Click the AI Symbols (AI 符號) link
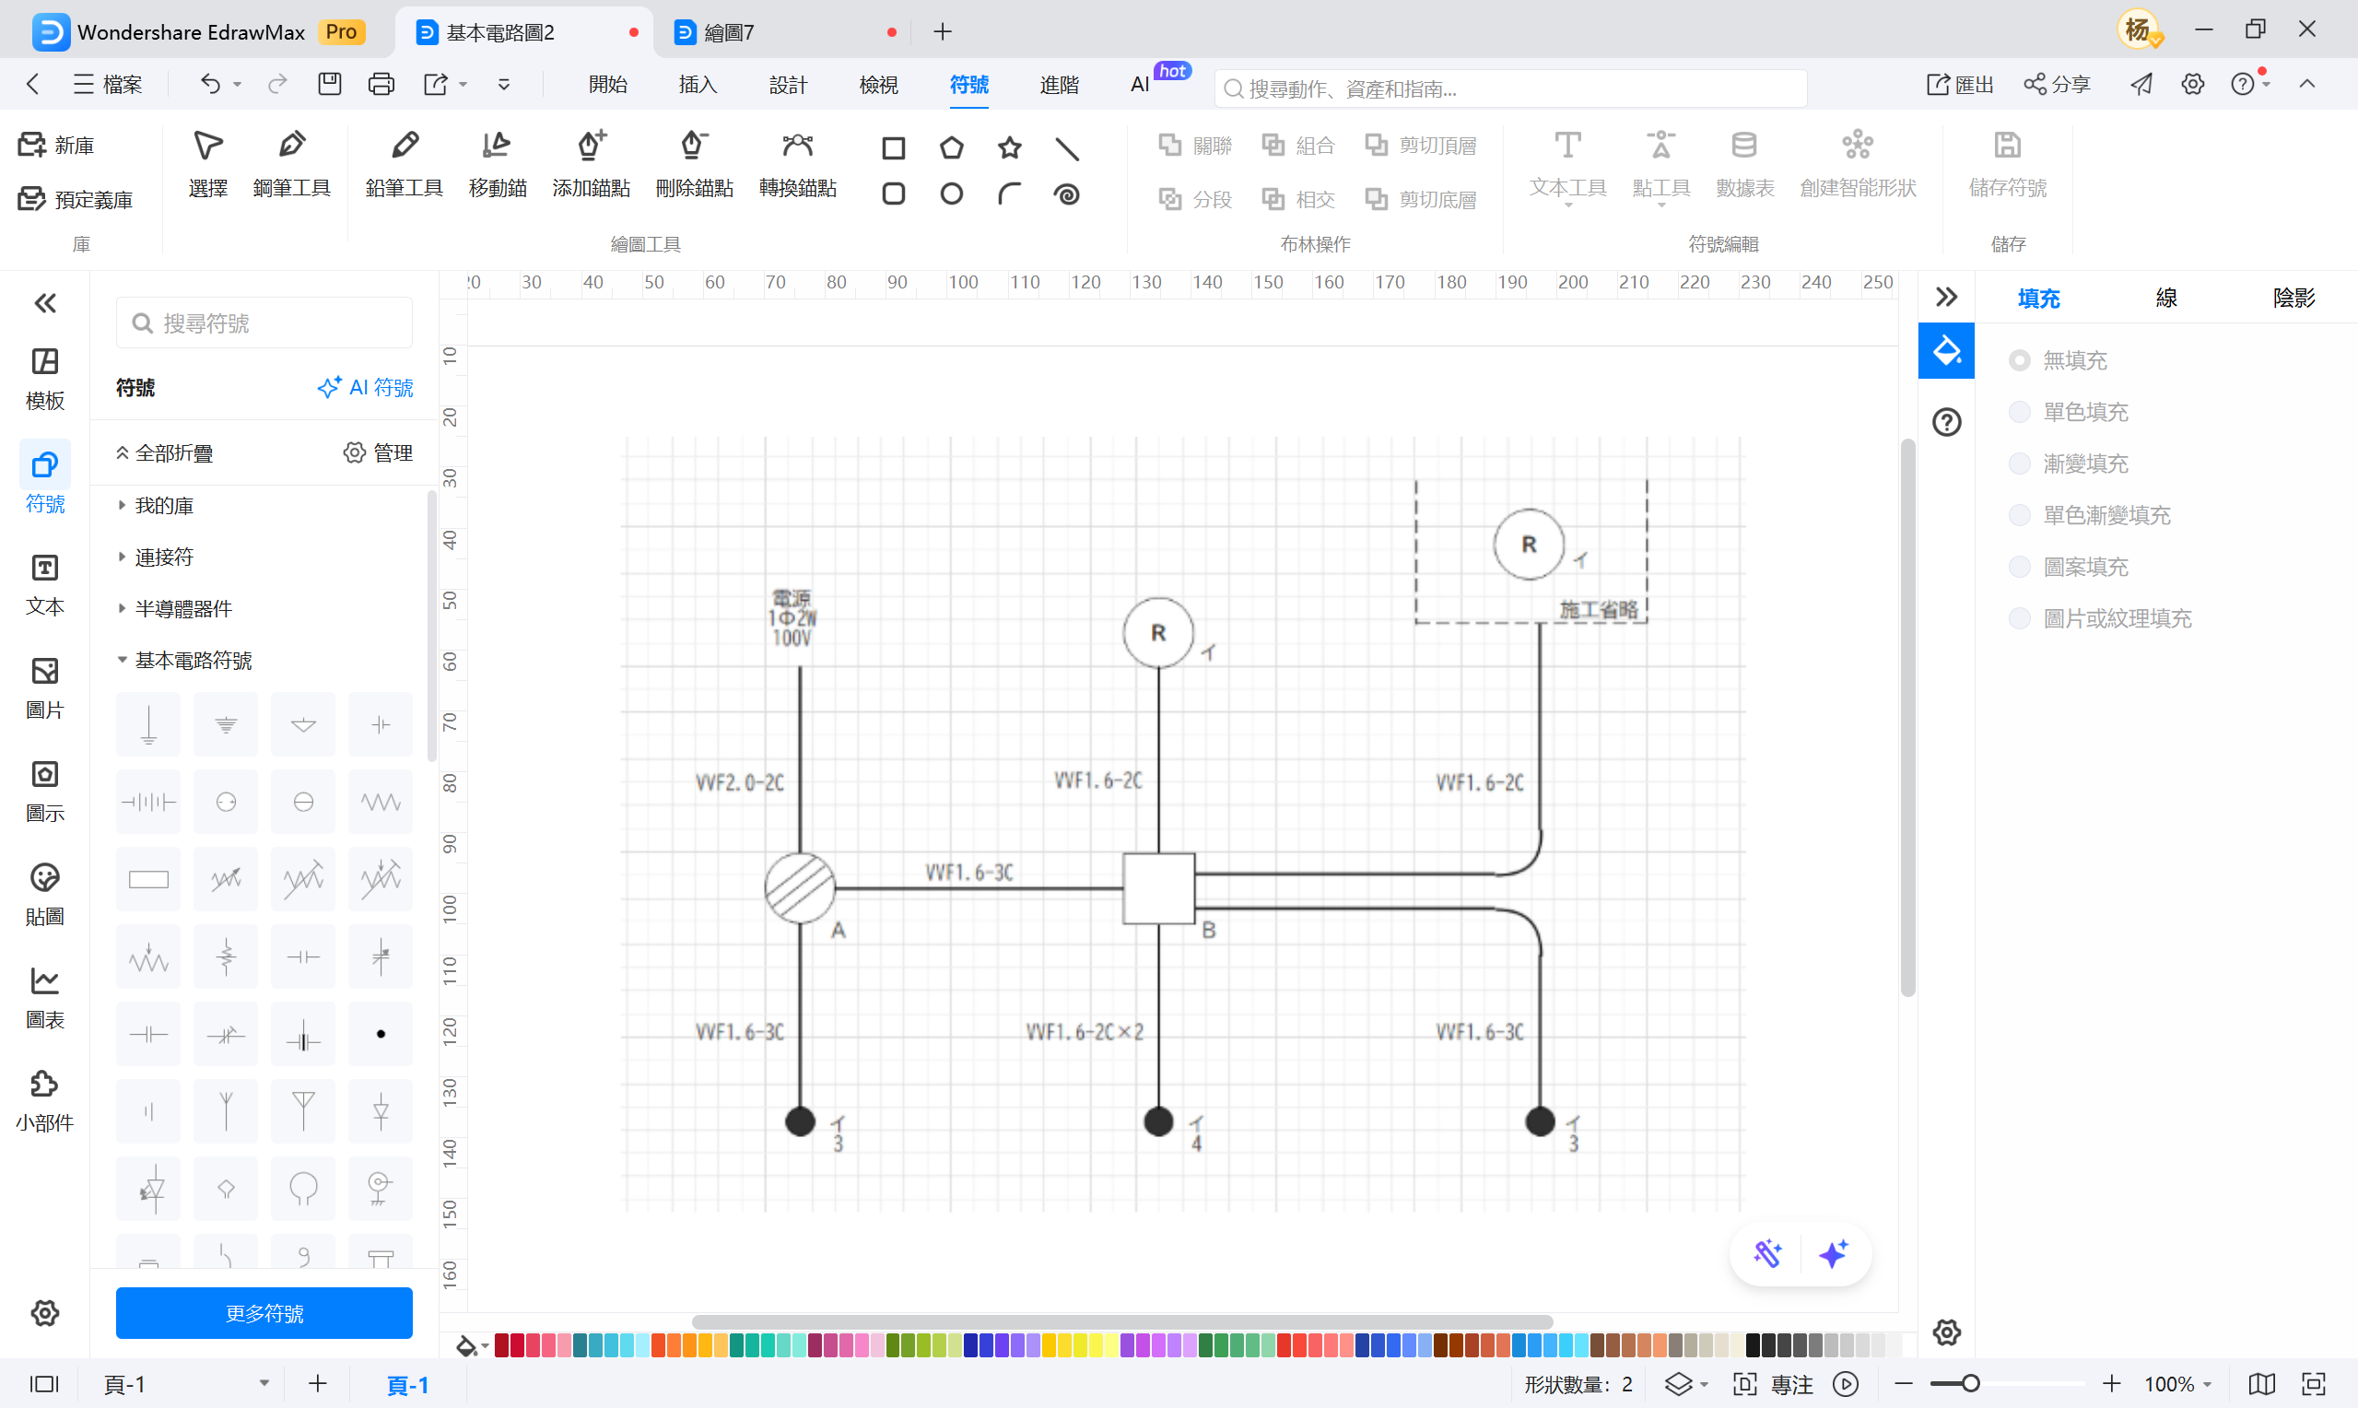This screenshot has height=1408, width=2358. tap(365, 387)
